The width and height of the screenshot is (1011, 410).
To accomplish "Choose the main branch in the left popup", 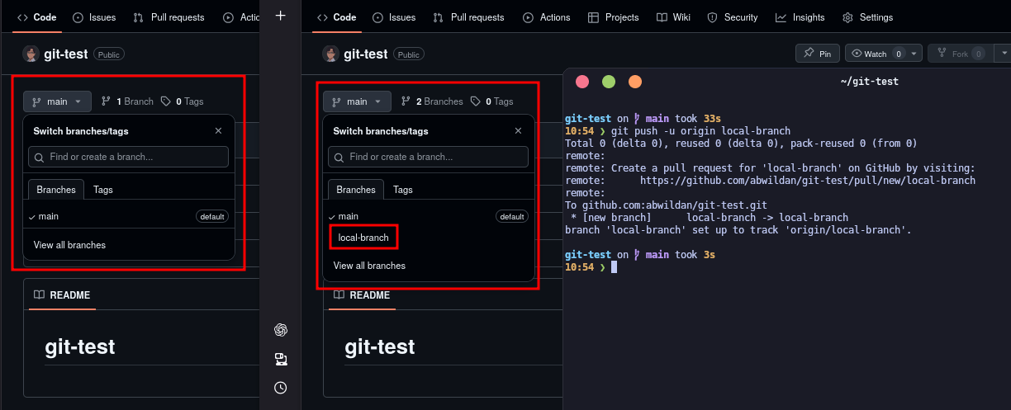I will tap(129, 216).
